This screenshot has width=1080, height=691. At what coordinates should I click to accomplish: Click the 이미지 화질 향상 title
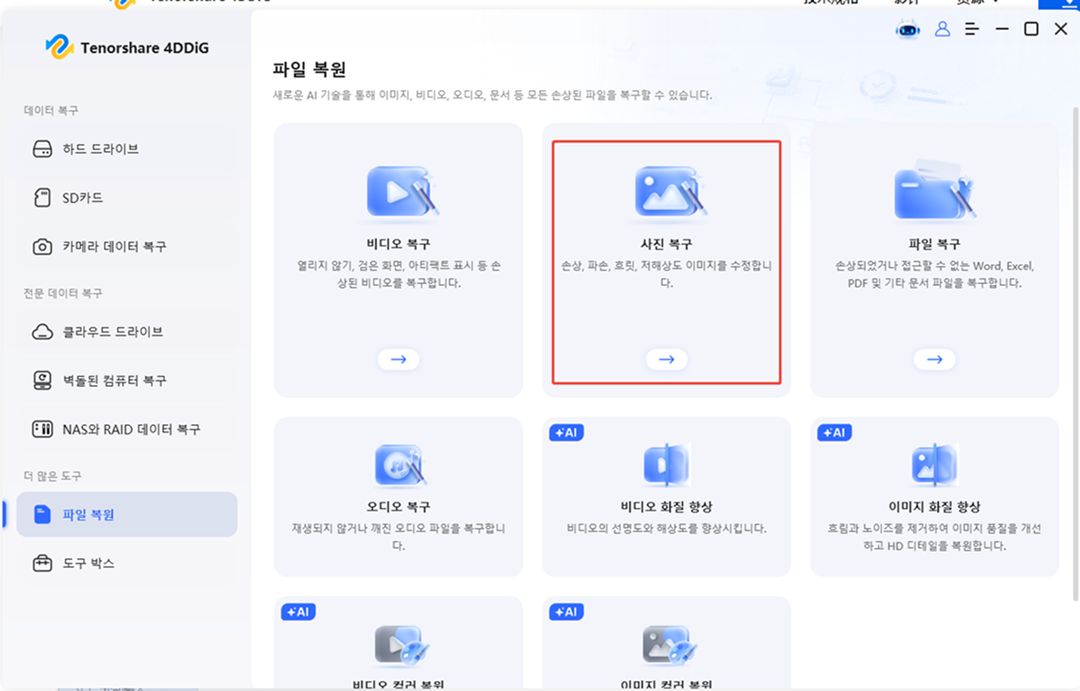coord(934,506)
